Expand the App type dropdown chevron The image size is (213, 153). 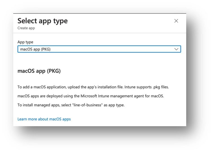click(176, 49)
